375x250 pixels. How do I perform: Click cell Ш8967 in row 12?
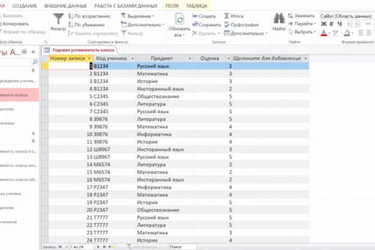pyautogui.click(x=115, y=149)
